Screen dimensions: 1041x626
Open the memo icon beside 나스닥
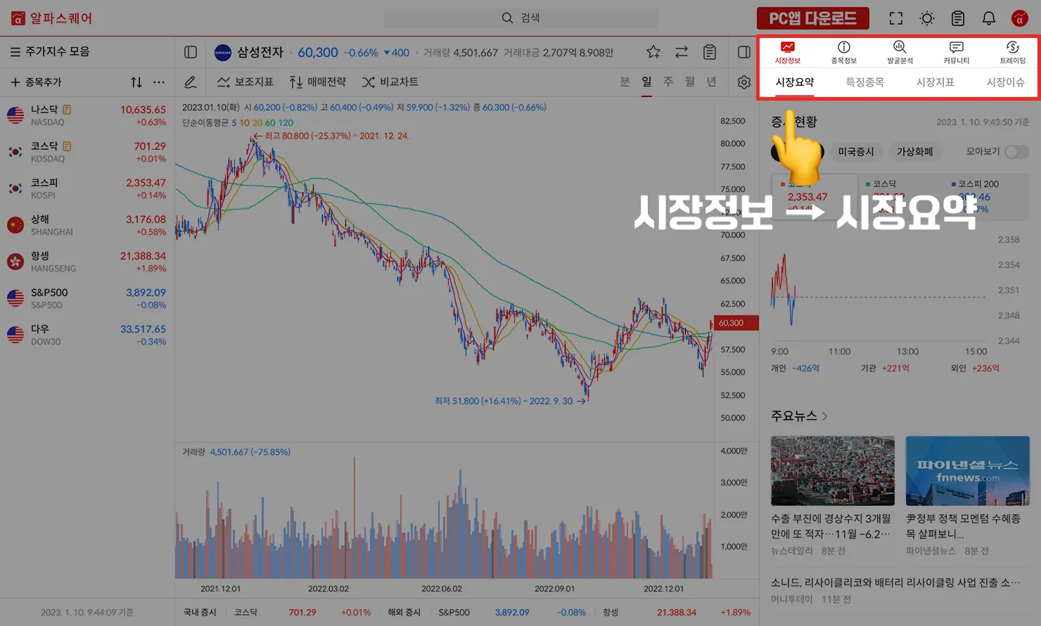tap(67, 110)
